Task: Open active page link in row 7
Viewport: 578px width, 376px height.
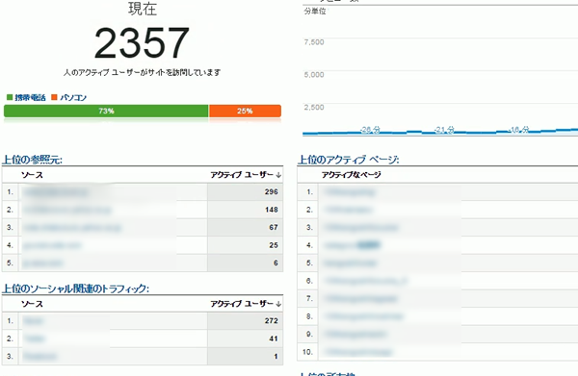Action: [x=360, y=299]
